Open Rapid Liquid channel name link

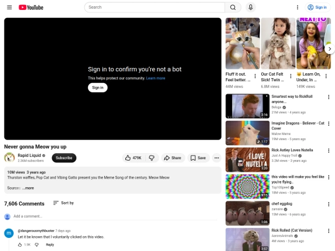point(29,156)
